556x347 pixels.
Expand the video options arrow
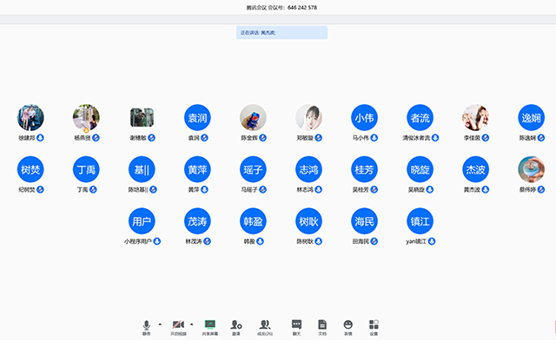click(x=191, y=323)
